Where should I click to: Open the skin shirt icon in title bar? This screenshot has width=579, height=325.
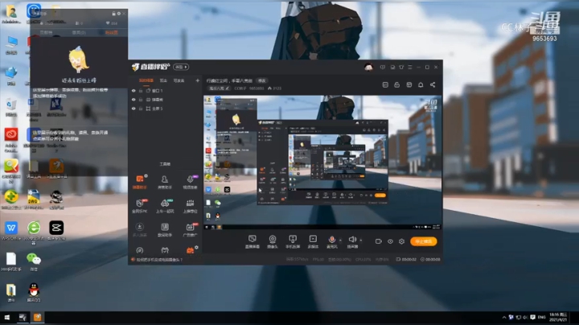[401, 68]
